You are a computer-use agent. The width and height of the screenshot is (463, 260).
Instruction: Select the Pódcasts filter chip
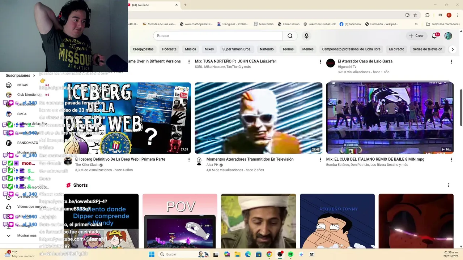[169, 49]
